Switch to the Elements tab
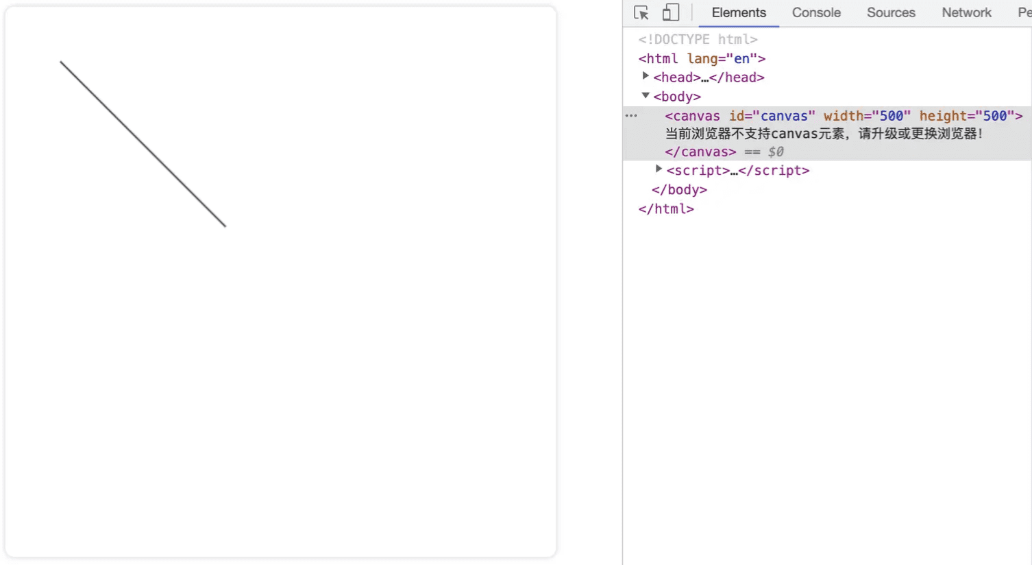1032x565 pixels. point(738,13)
